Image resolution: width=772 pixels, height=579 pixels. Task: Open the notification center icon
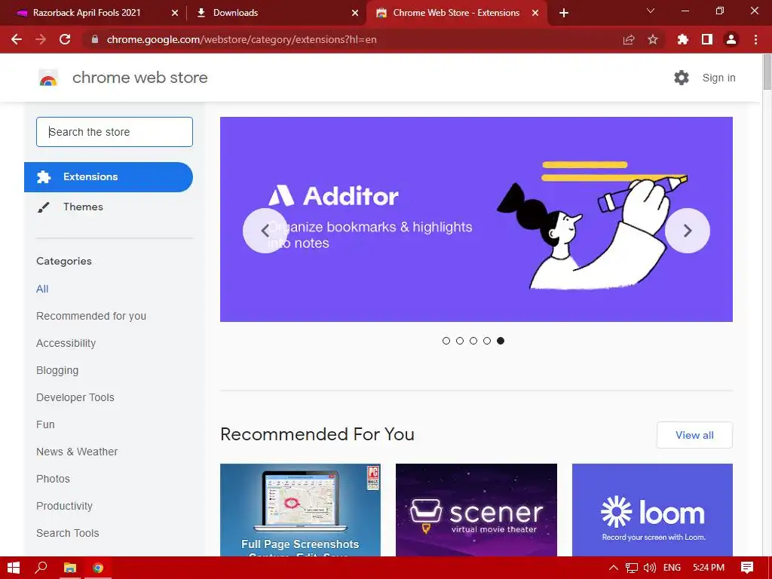pos(747,568)
